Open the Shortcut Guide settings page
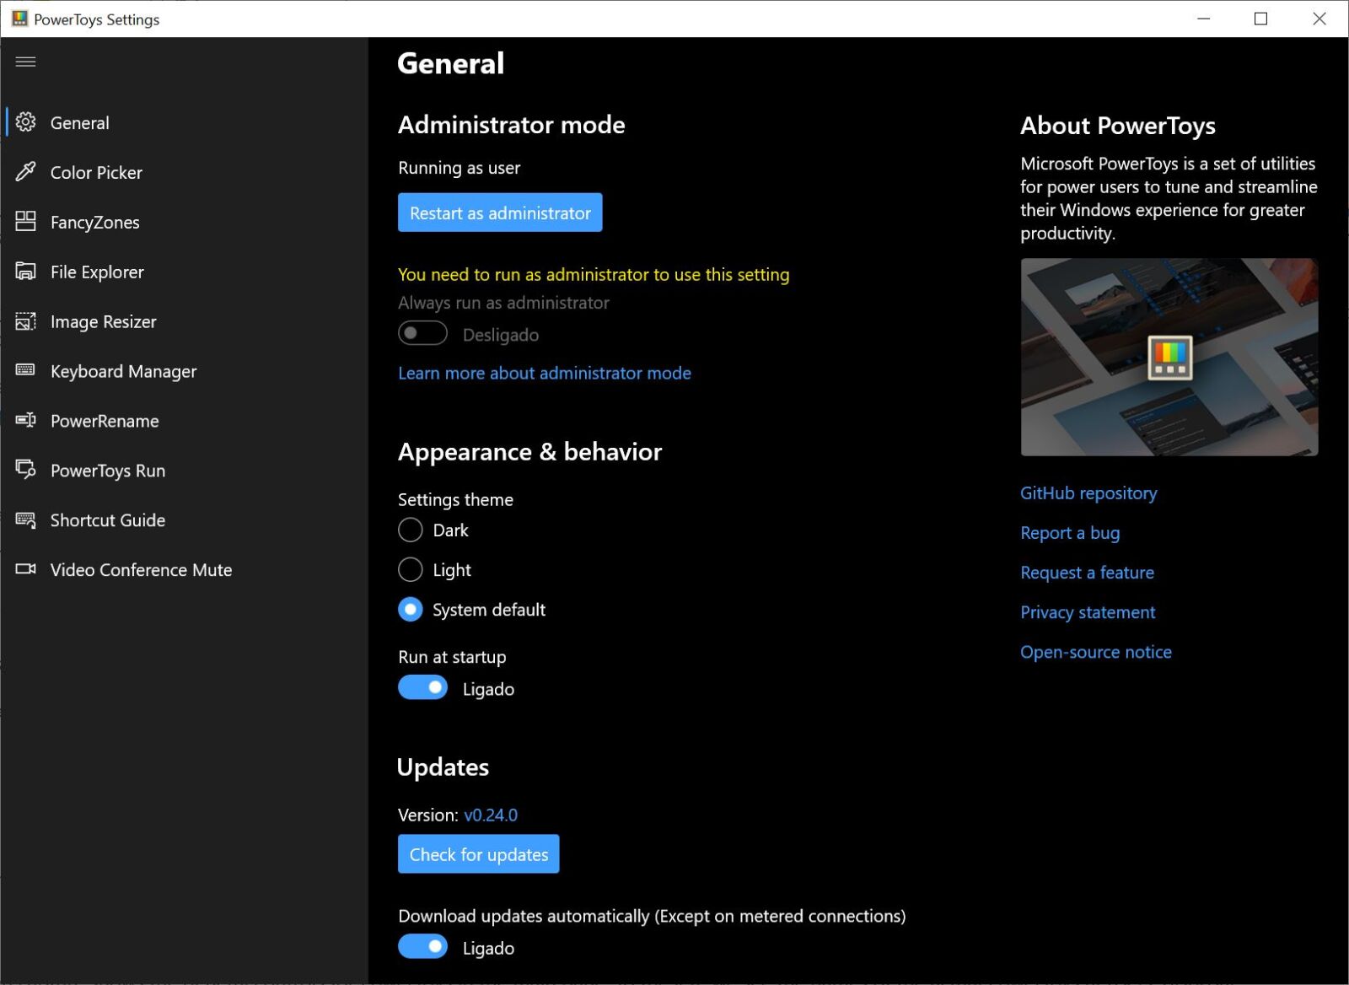The image size is (1349, 985). tap(107, 519)
